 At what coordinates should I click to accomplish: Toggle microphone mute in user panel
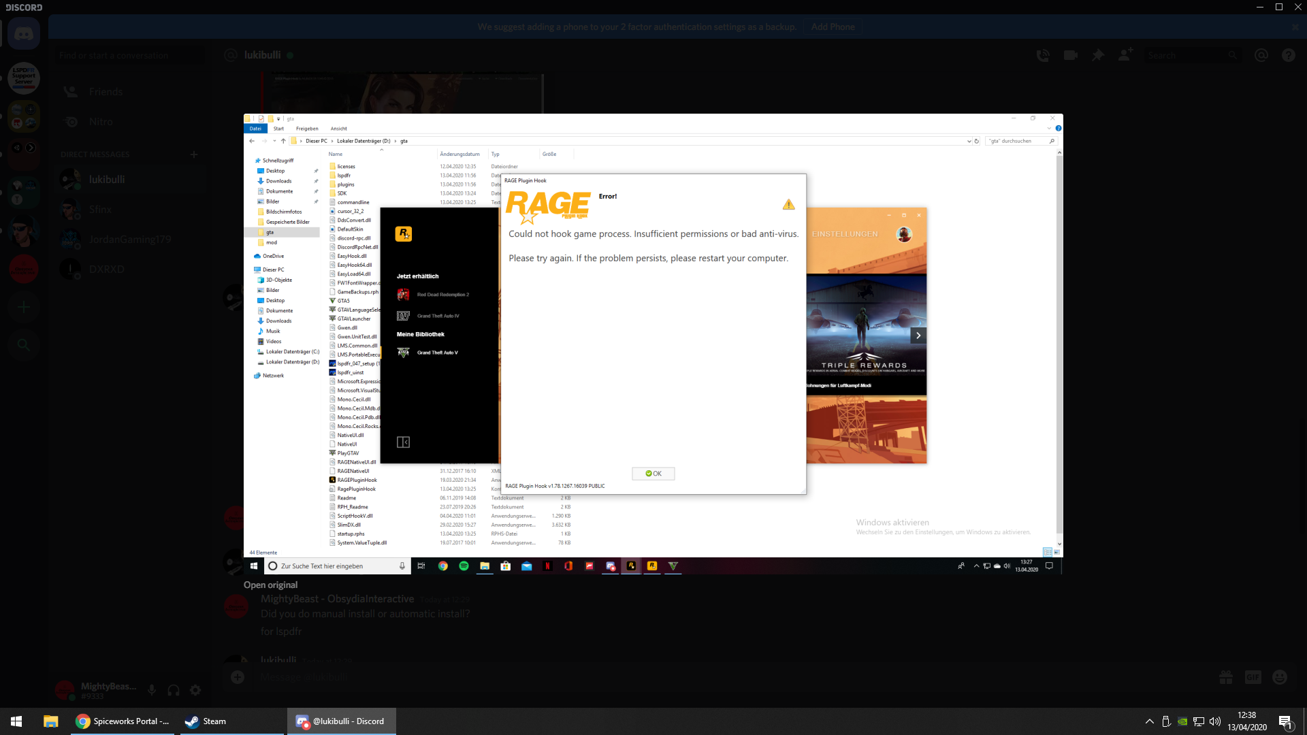(x=152, y=690)
